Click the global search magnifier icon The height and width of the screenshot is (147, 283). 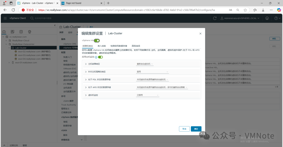click(32, 18)
